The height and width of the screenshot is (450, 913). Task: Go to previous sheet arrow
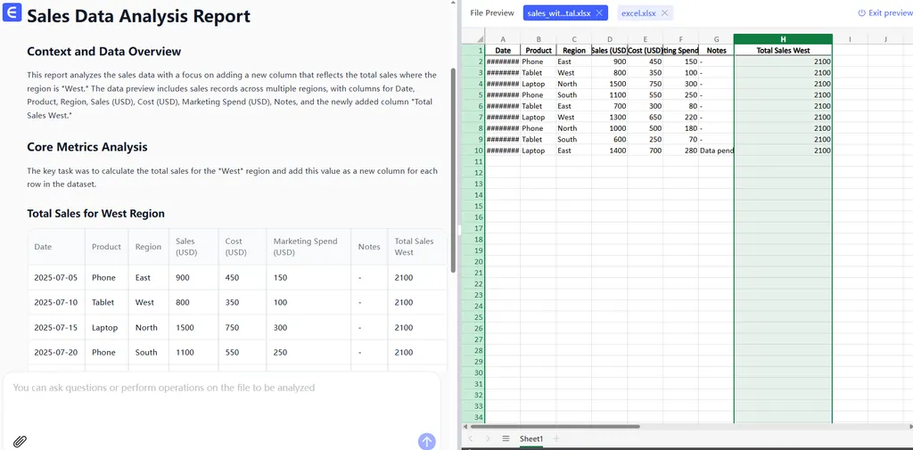pos(472,438)
